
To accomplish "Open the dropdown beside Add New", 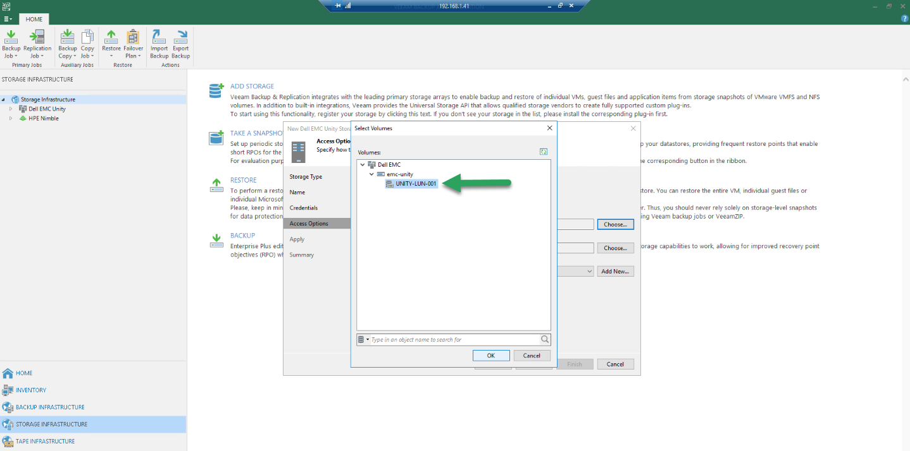I will 589,271.
